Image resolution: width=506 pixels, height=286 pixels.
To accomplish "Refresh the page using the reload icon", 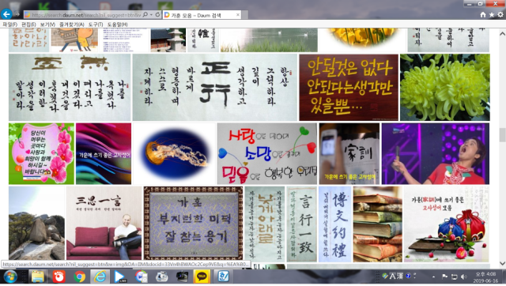I will click(157, 14).
